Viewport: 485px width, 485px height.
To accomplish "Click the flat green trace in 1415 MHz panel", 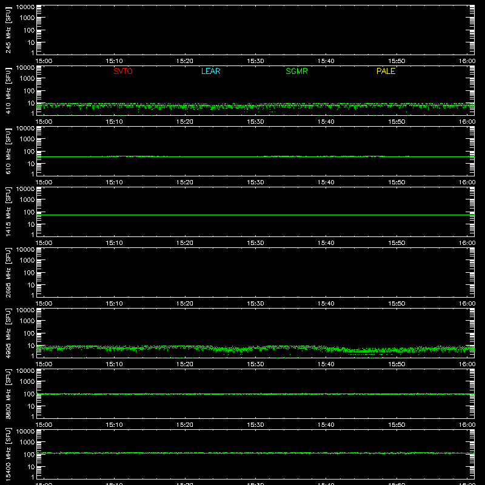I will [x=255, y=215].
